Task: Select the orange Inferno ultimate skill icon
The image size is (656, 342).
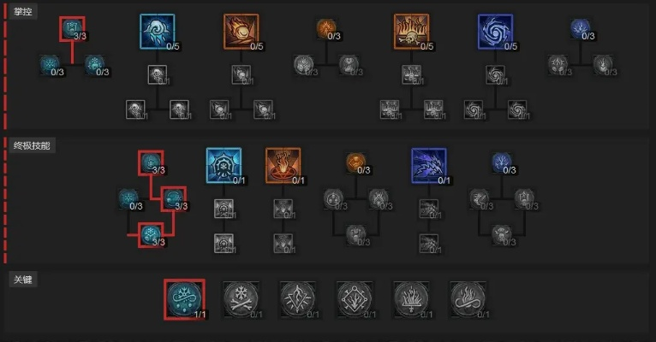Action: pyautogui.click(x=283, y=165)
